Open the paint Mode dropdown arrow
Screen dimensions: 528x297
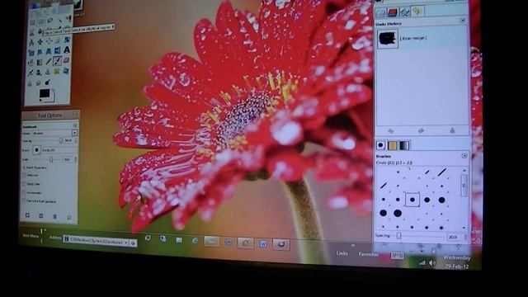75,133
